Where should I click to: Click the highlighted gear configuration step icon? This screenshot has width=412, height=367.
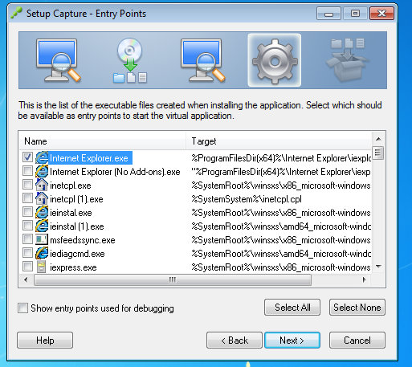pyautogui.click(x=275, y=61)
